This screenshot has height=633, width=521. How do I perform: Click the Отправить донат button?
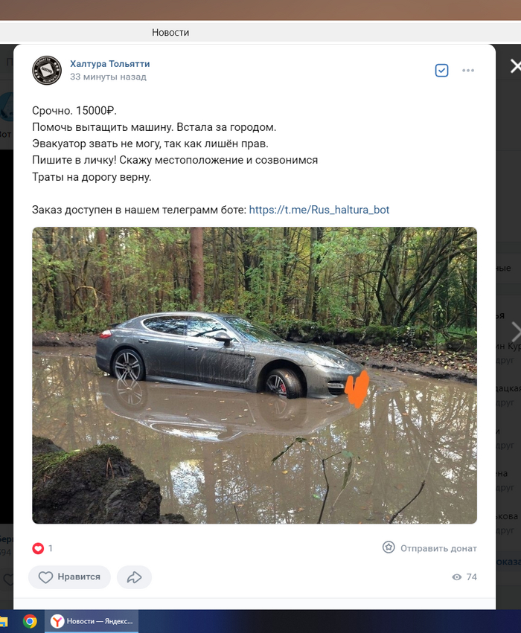429,547
